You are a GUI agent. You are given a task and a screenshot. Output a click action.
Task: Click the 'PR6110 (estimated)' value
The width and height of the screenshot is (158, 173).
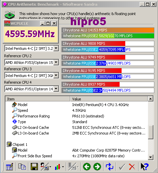88,116
